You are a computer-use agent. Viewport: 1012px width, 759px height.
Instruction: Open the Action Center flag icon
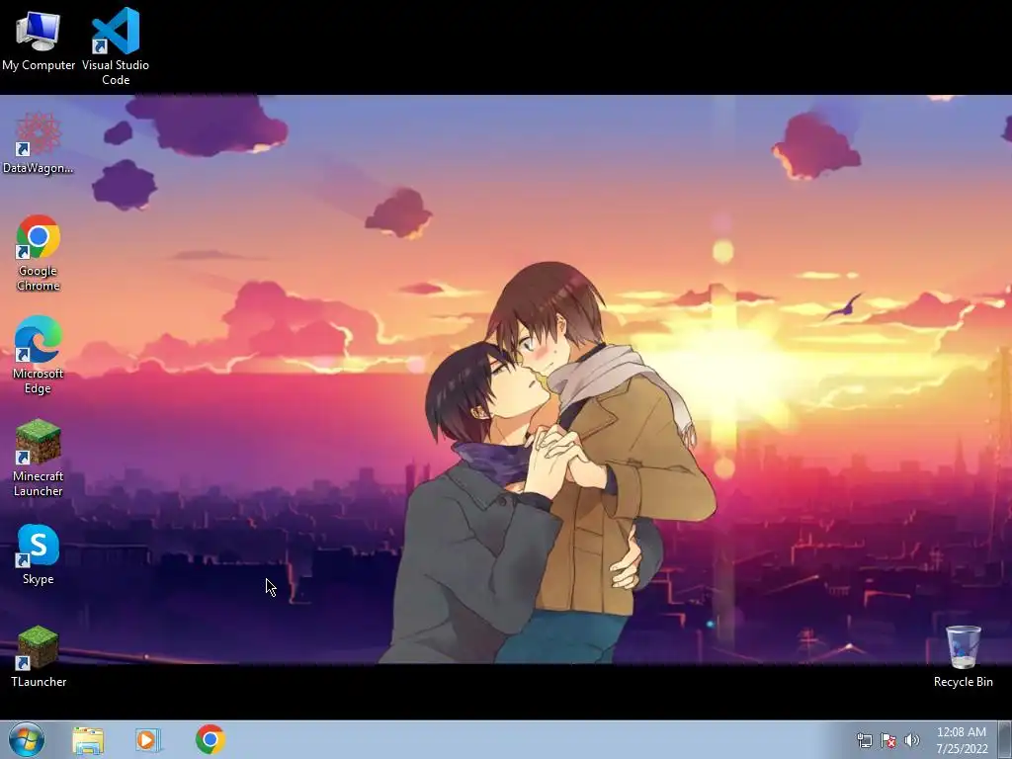coord(888,740)
